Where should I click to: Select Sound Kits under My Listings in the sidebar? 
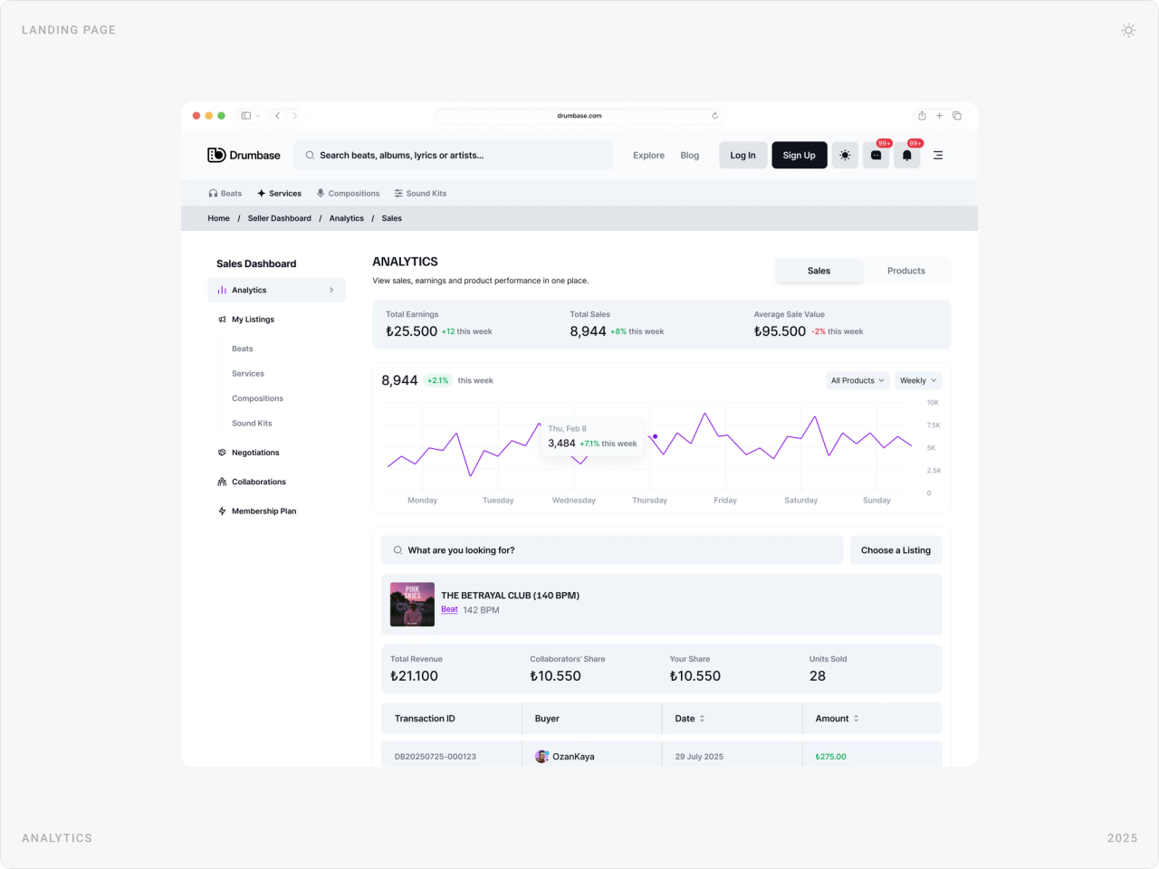[252, 424]
